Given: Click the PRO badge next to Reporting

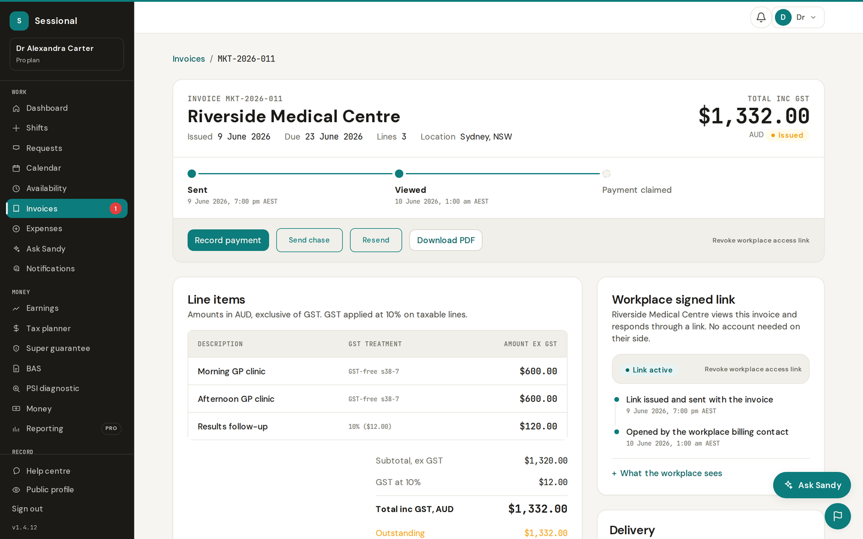Looking at the screenshot, I should 111,429.
